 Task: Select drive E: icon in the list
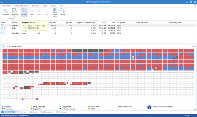2,31
